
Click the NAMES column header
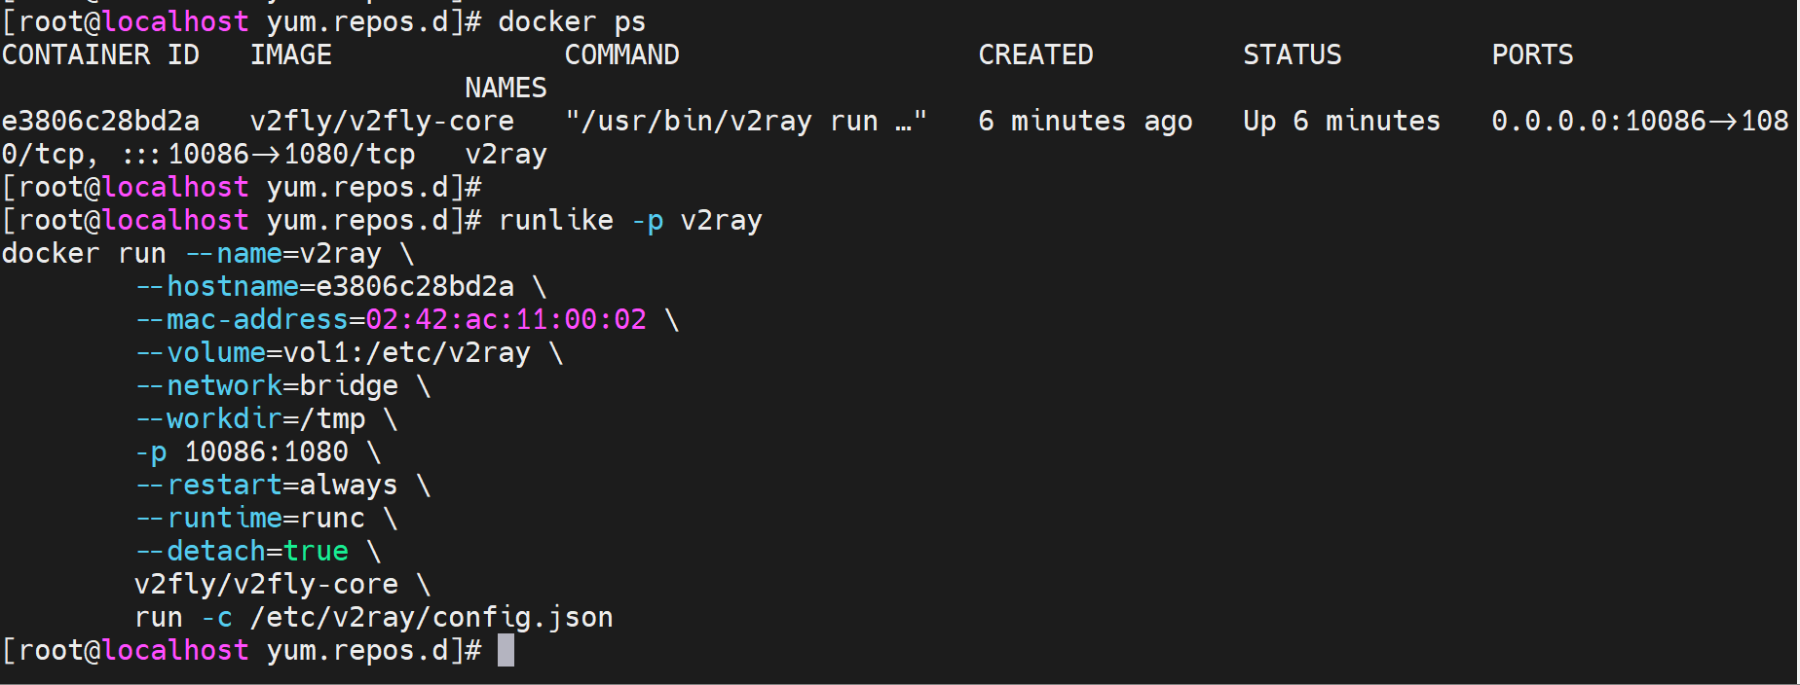(506, 89)
